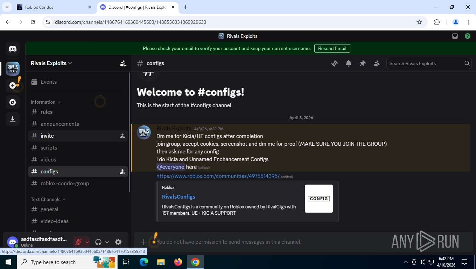Open the general text channel
Viewport: 476px width, 269px height.
tap(77, 209)
